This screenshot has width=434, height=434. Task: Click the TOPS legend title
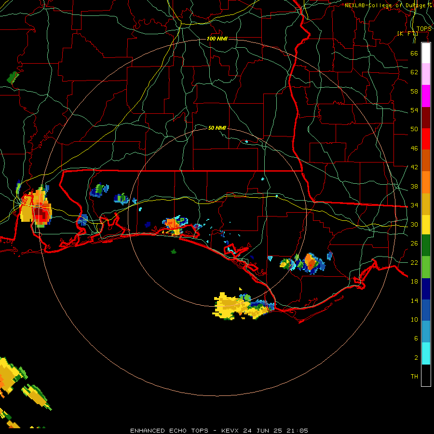[424, 29]
